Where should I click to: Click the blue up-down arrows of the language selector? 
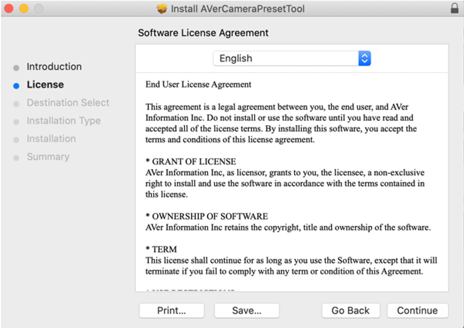(x=364, y=58)
